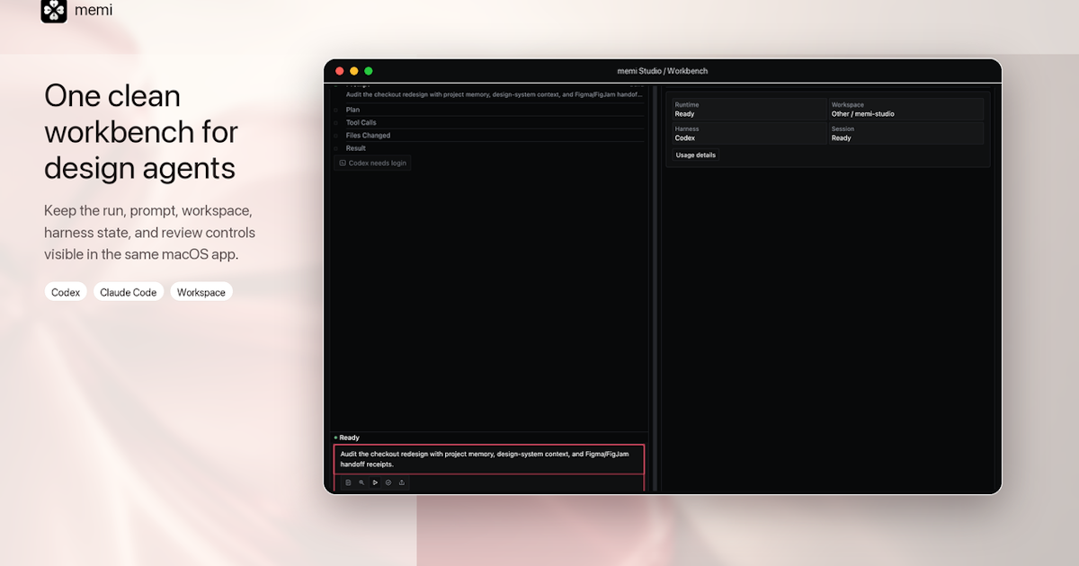Click the status circle beside Plan
This screenshot has height=566, width=1079.
pos(336,110)
